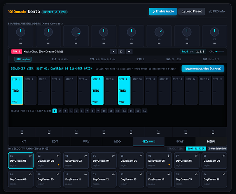
Task: Open the SCAT tab
Action: pyautogui.click(x=180, y=142)
